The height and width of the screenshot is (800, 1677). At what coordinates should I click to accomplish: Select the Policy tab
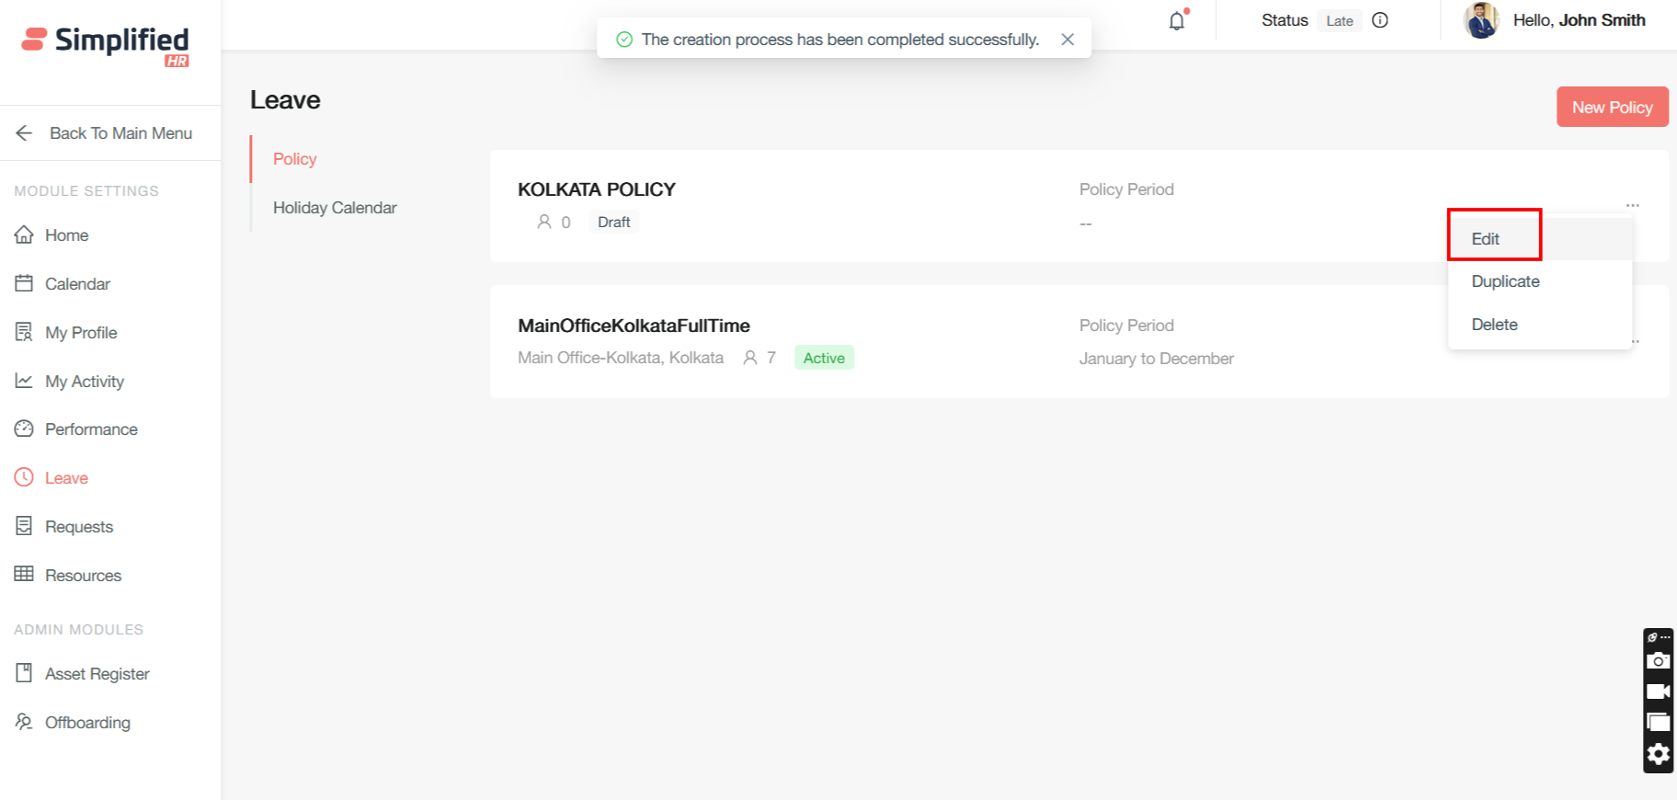(x=294, y=159)
